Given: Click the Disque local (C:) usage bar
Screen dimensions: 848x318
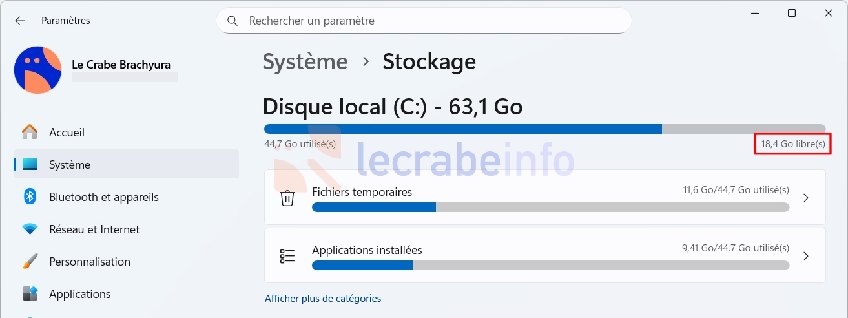Looking at the screenshot, I should tap(544, 129).
